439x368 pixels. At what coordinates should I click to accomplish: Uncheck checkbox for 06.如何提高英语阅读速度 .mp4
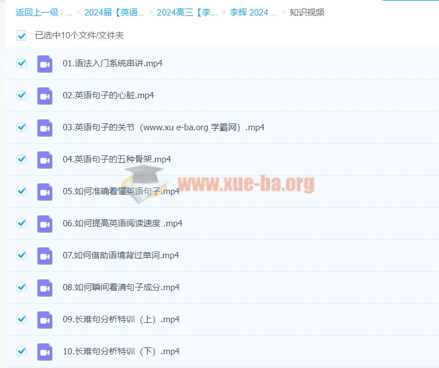pyautogui.click(x=22, y=223)
